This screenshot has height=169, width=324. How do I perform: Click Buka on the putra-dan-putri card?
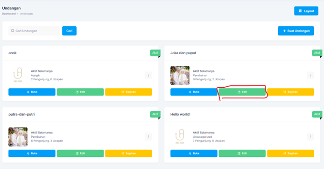(x=32, y=153)
